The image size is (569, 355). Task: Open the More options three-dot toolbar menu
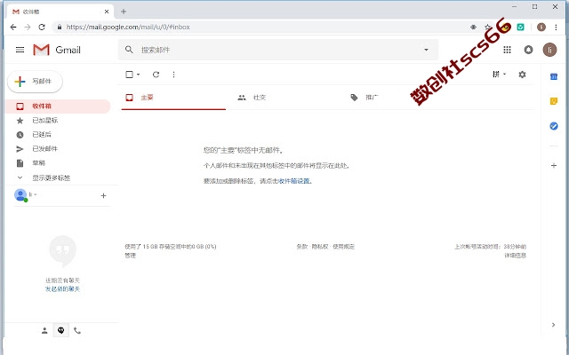coord(174,75)
